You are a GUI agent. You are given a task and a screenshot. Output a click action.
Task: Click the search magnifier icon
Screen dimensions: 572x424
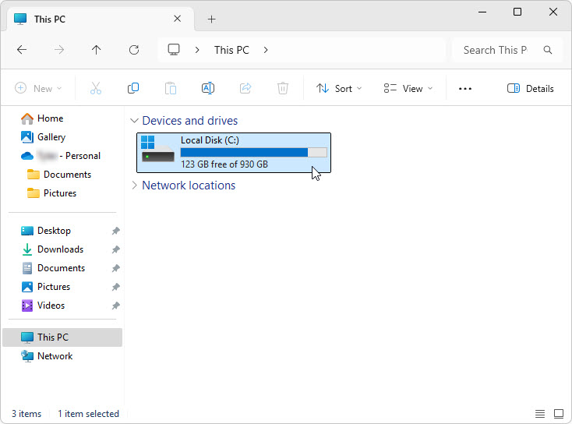[548, 50]
